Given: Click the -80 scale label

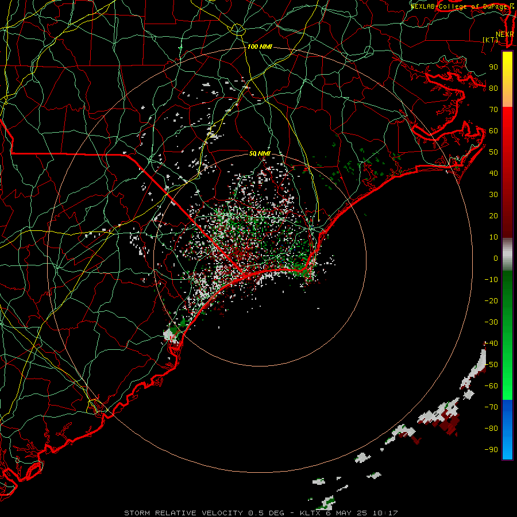Looking at the screenshot, I should pos(491,429).
